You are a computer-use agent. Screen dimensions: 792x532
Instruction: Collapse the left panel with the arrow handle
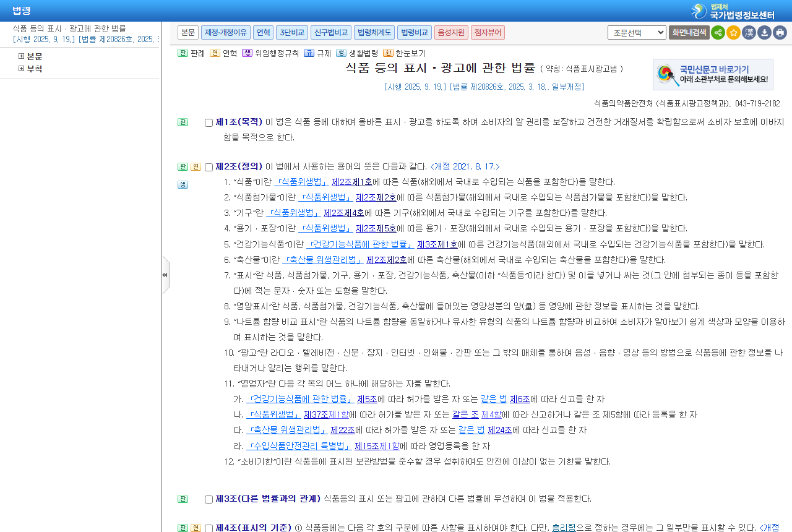(x=165, y=275)
